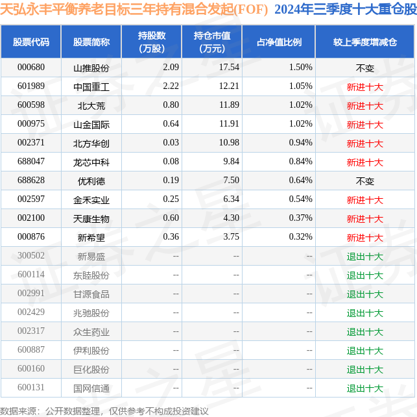Click 中国重工 market value 12.21
This screenshot has width=417, height=417.
[x=229, y=86]
